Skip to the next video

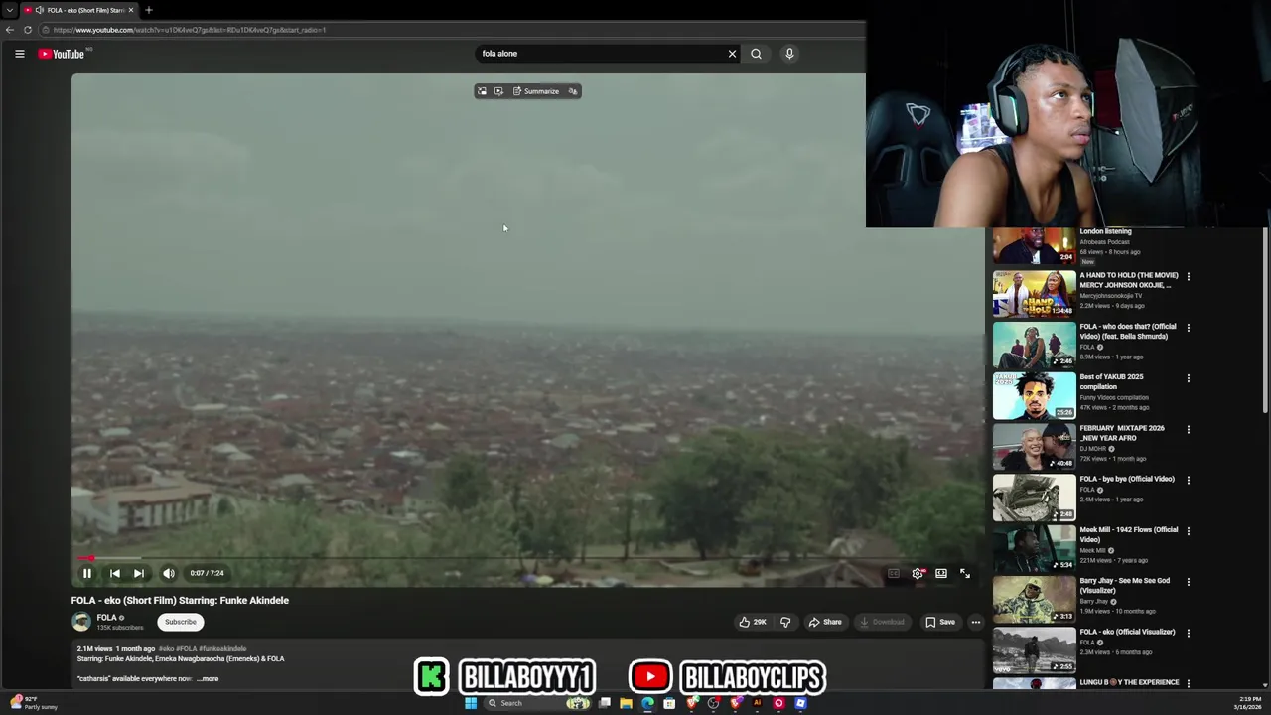(139, 573)
